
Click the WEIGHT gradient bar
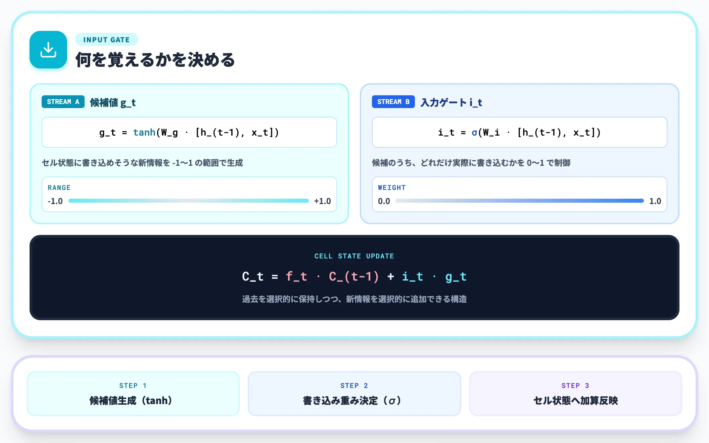click(519, 201)
